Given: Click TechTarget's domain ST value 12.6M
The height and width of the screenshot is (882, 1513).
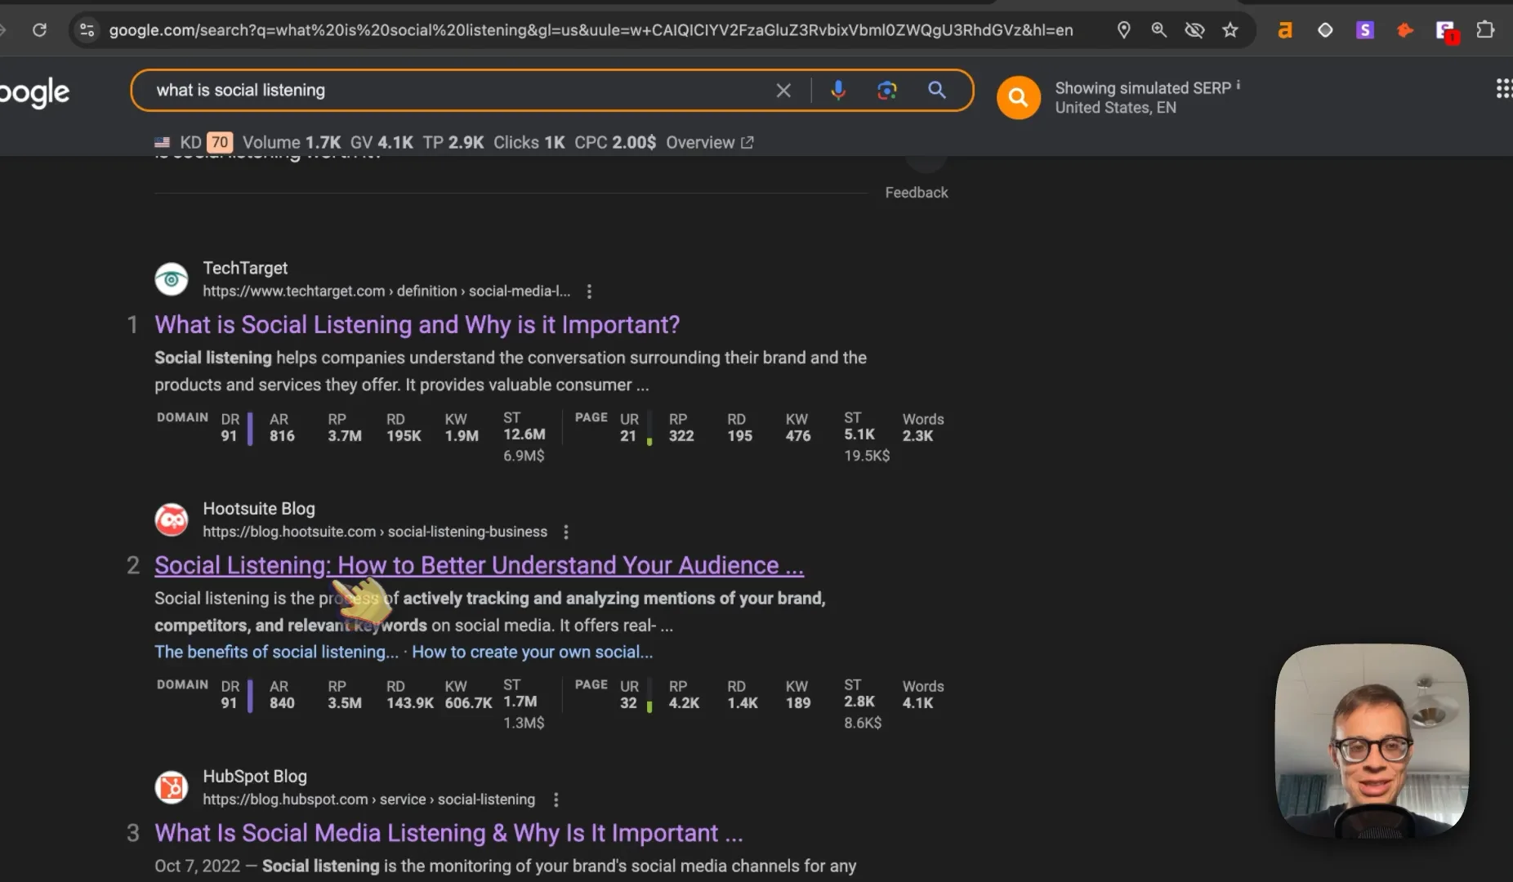Looking at the screenshot, I should pos(524,434).
